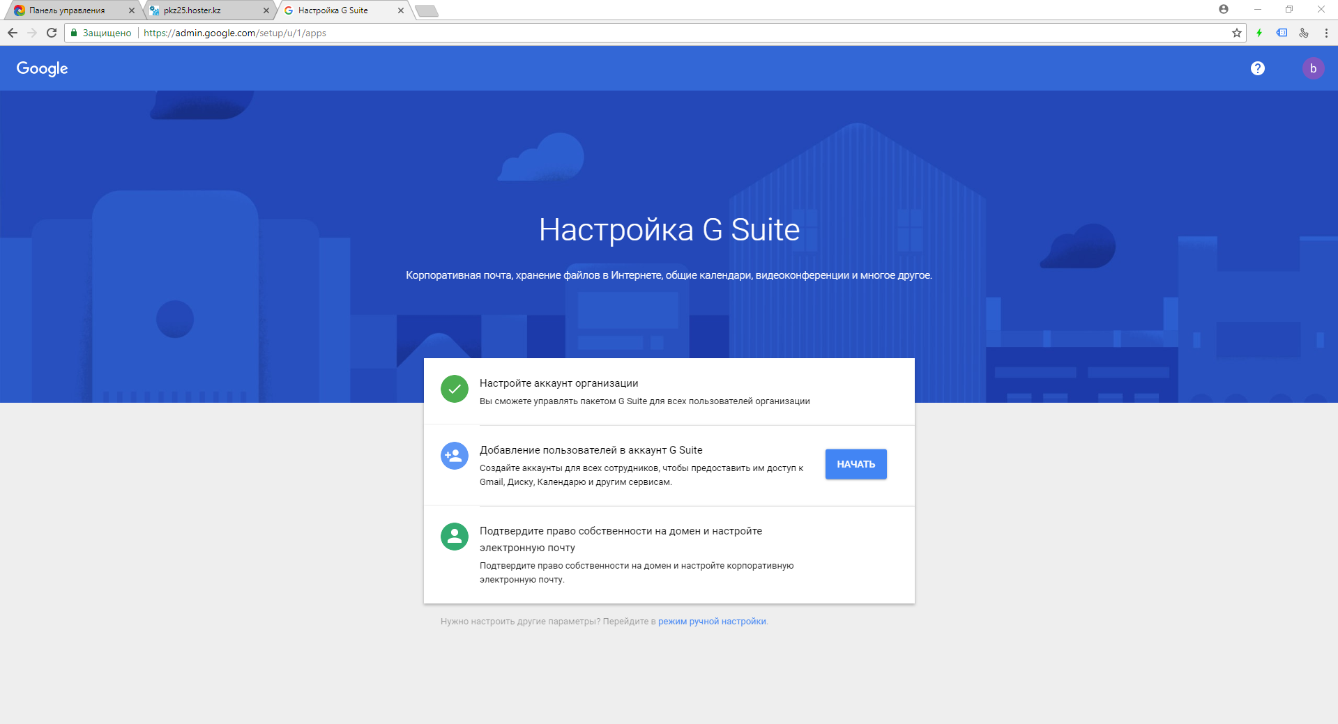This screenshot has width=1338, height=724.
Task: Click the blue tag extension icon
Action: [1282, 33]
